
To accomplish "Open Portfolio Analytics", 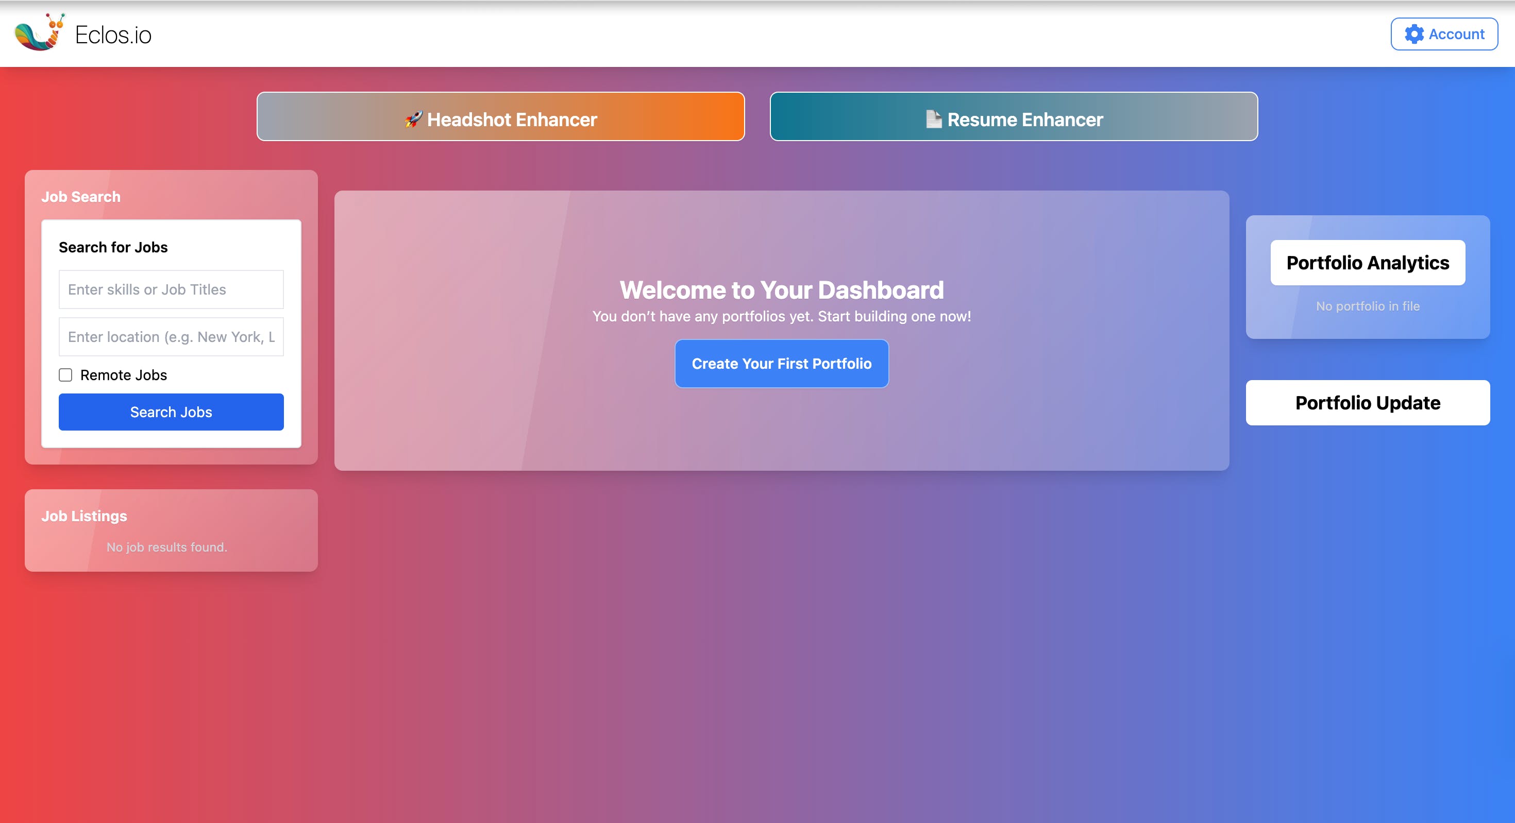I will click(1368, 263).
